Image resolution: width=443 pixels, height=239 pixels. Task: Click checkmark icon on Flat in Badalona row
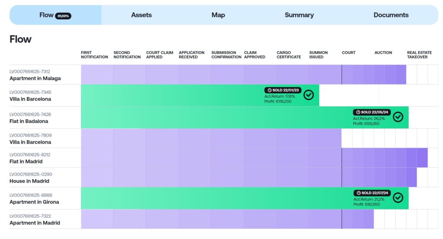(398, 117)
